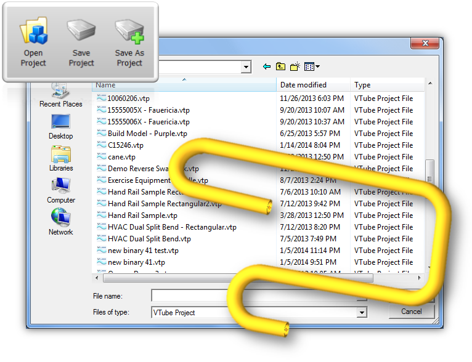Click the Save Project icon
Image resolution: width=472 pixels, height=362 pixels.
click(81, 42)
